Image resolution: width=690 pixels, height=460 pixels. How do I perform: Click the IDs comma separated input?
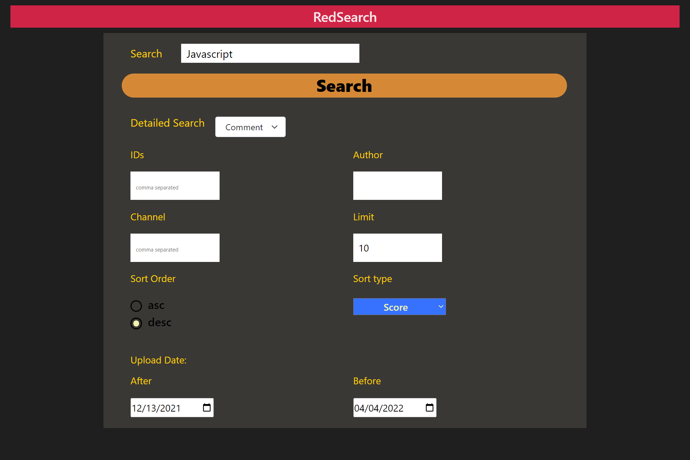click(175, 186)
